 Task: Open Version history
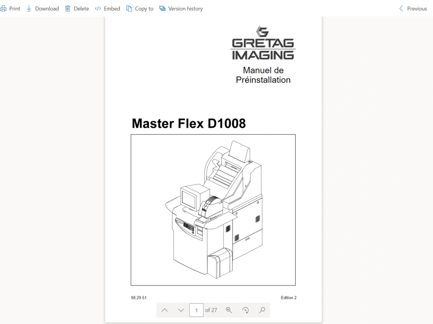181,9
